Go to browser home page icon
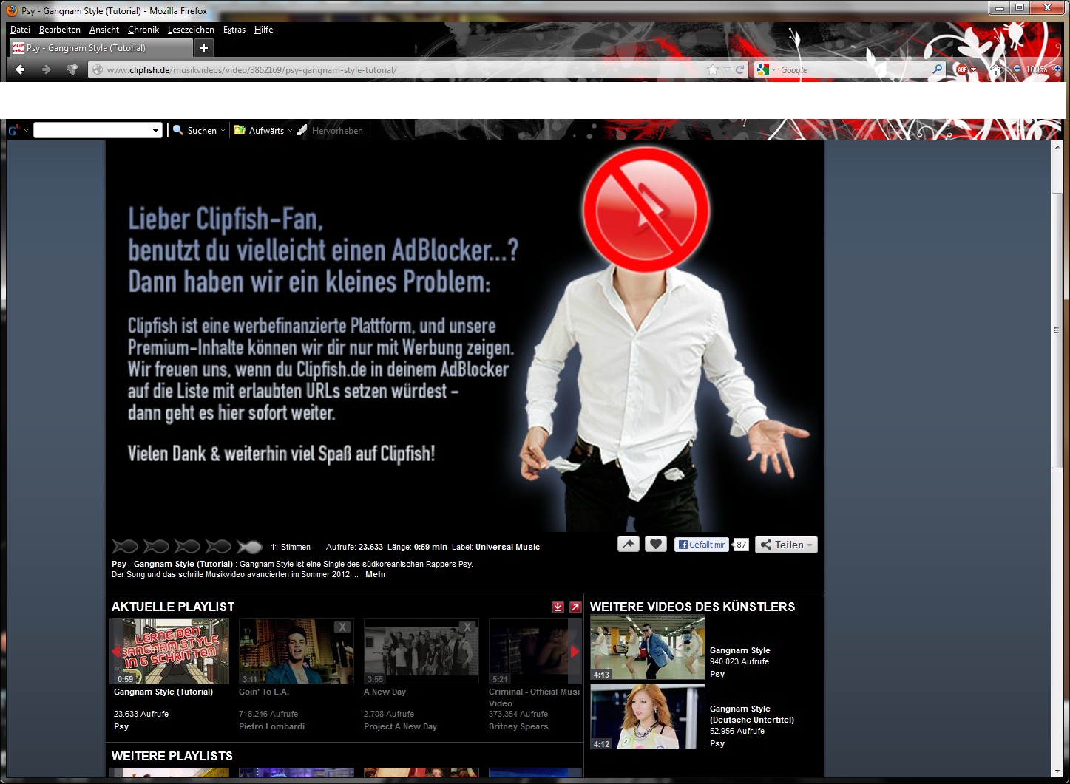 pyautogui.click(x=996, y=69)
